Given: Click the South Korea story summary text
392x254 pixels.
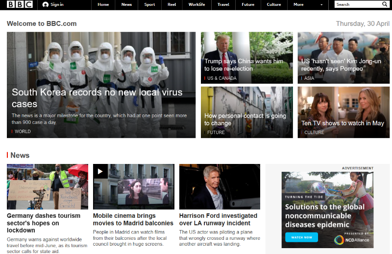Looking at the screenshot, I should (99, 119).
